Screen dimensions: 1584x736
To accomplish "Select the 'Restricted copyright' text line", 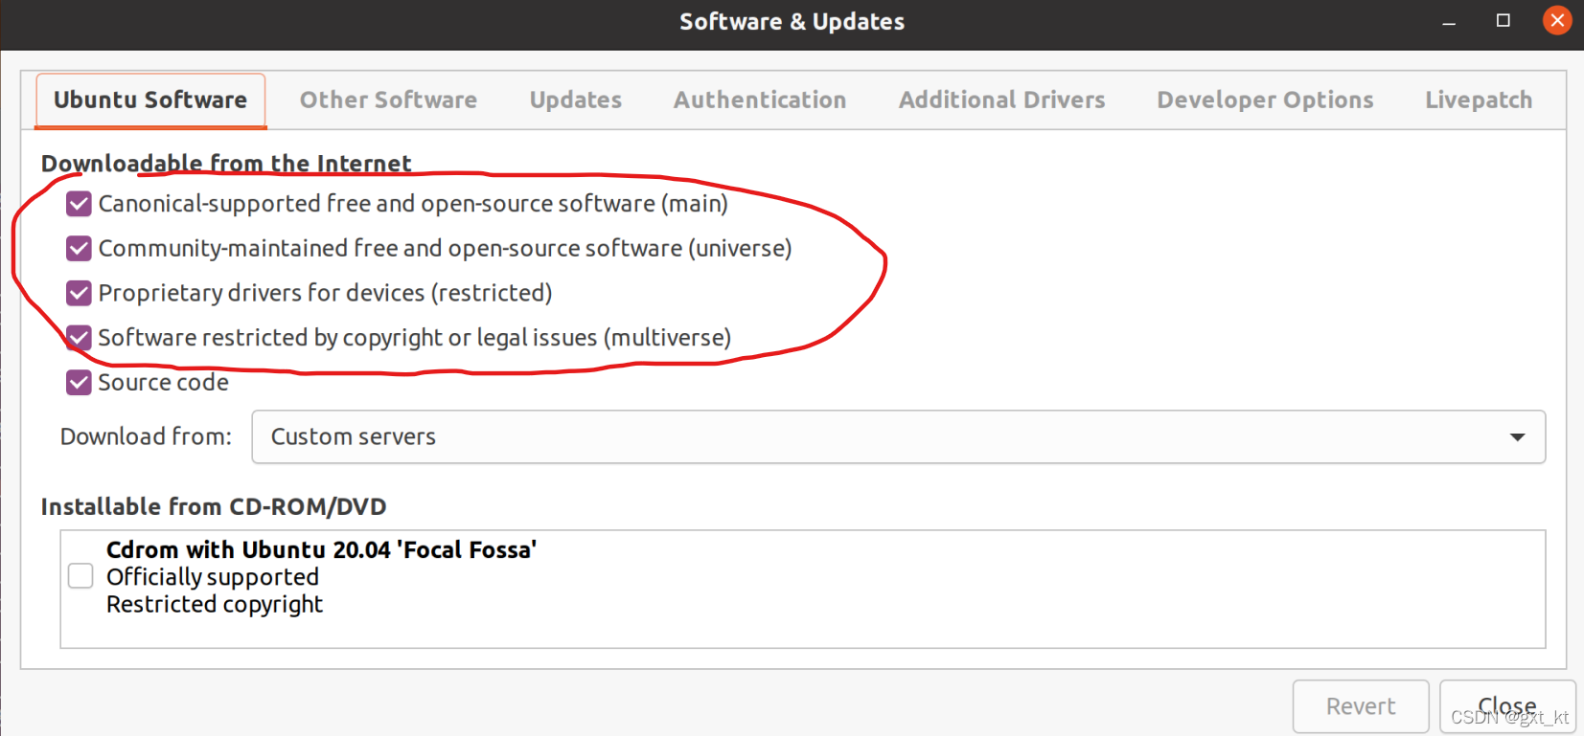I will click(x=215, y=605).
